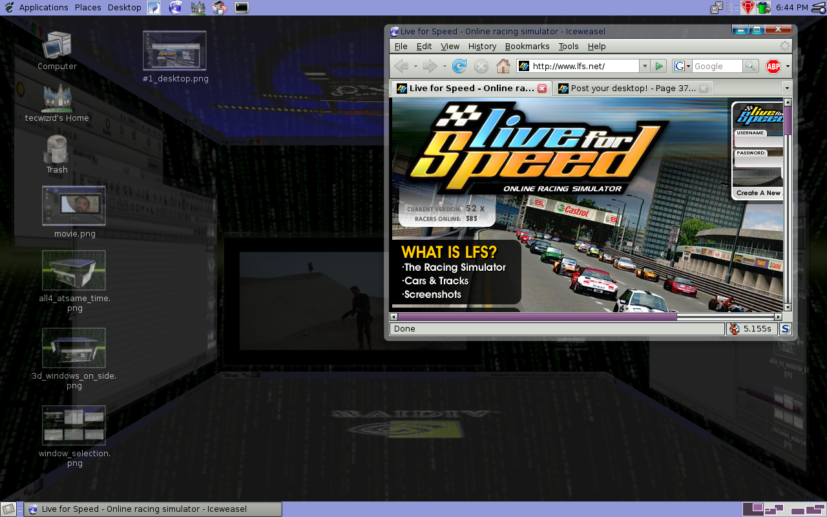Close the Live for Speed tab
Viewport: 827px width, 517px height.
[542, 89]
